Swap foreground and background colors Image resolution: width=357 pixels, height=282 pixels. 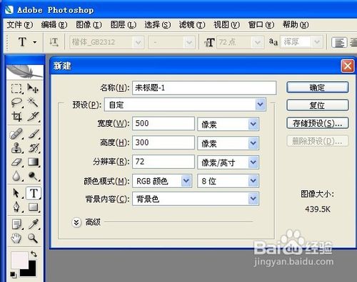(34, 254)
